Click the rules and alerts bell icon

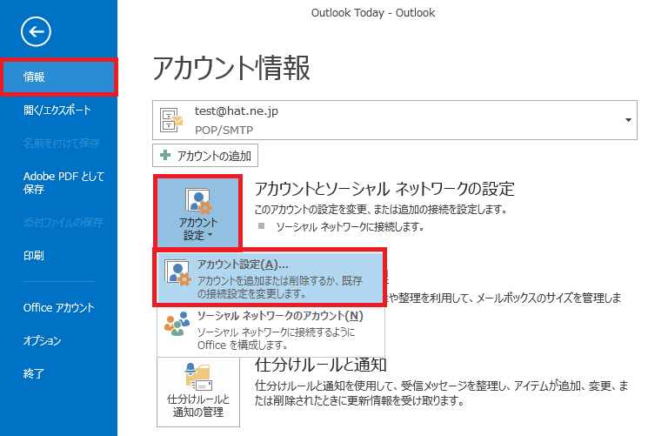point(198,377)
